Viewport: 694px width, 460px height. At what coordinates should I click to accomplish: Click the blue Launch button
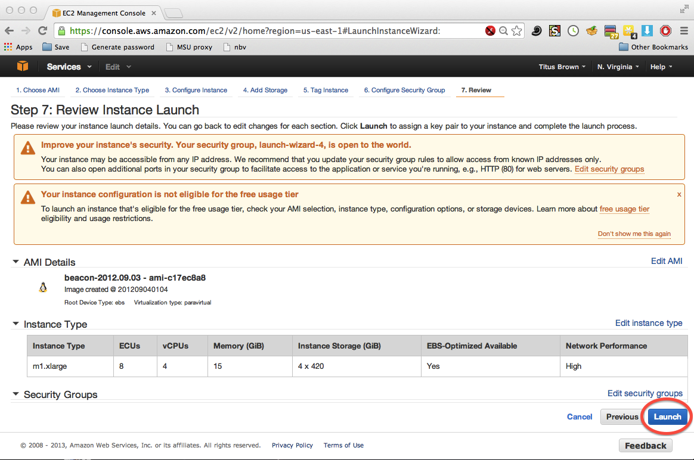pos(667,417)
